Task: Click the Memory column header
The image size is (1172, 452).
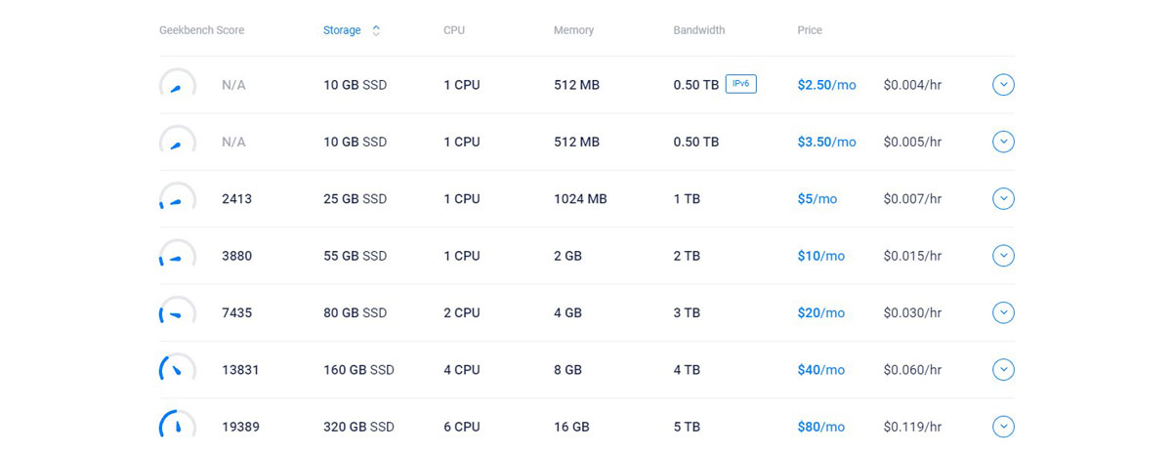Action: [x=573, y=30]
